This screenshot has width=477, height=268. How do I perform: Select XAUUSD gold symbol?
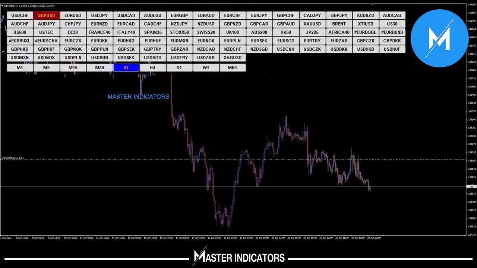click(312, 24)
